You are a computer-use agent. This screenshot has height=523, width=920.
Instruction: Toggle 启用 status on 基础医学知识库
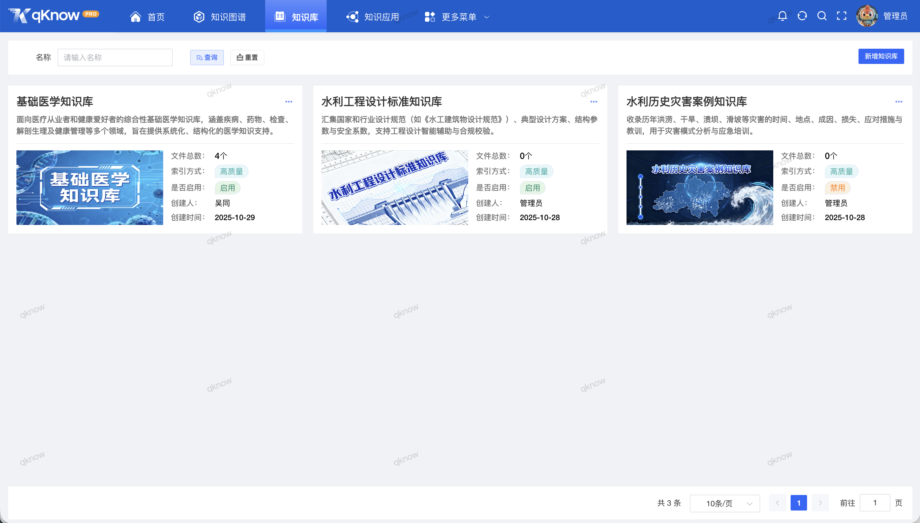point(228,188)
